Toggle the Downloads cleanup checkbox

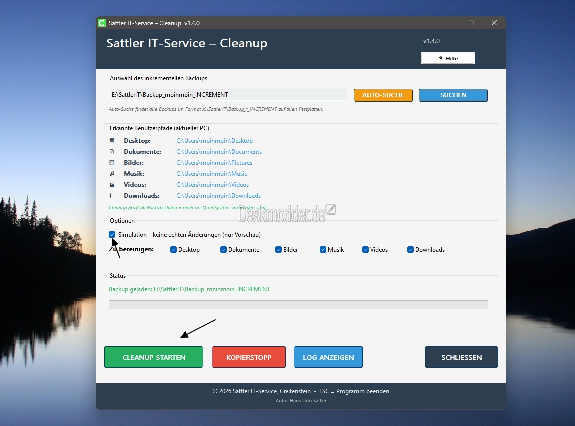(411, 250)
